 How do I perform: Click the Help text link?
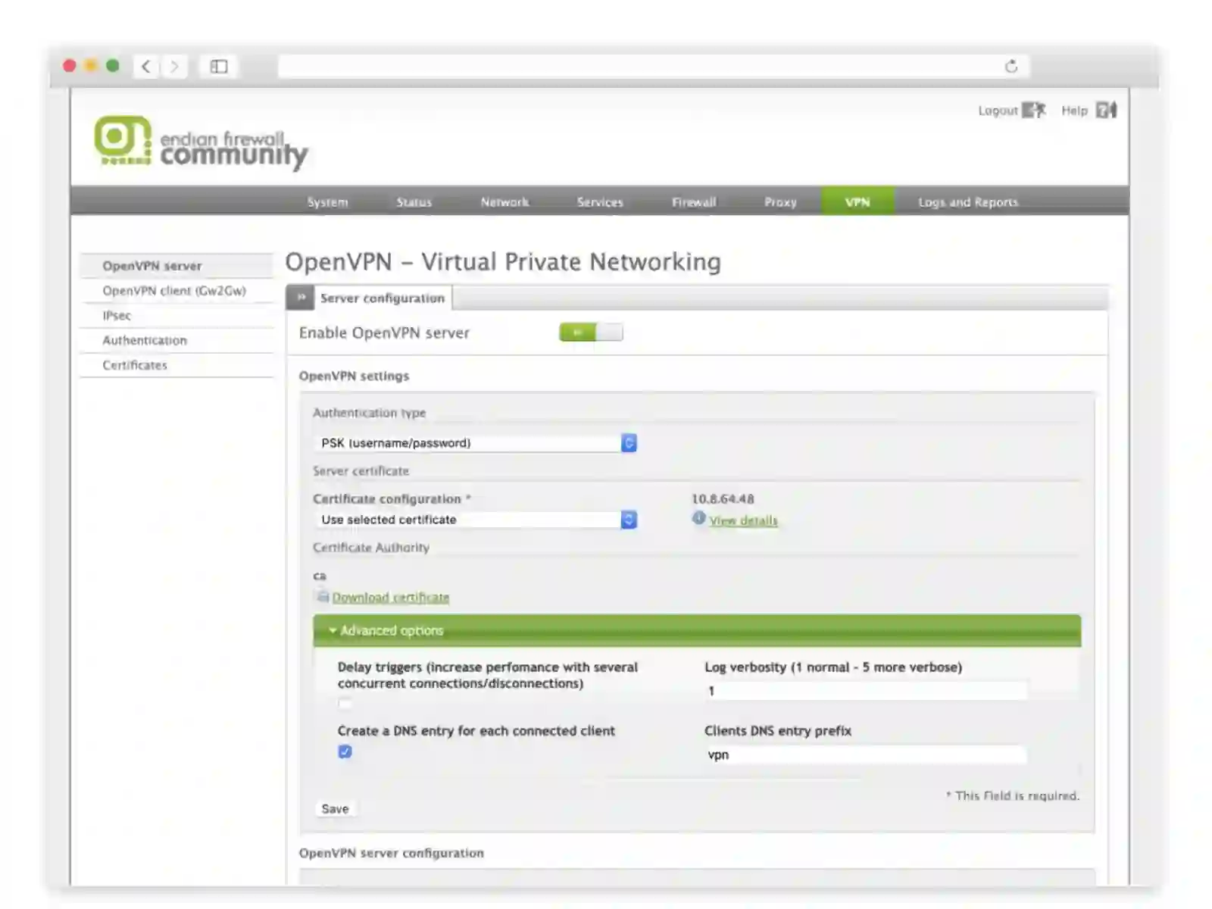[1074, 111]
